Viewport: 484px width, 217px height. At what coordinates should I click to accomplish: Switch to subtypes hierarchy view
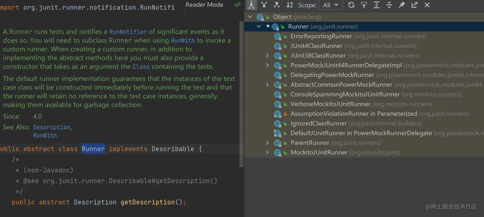click(x=277, y=5)
